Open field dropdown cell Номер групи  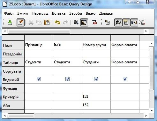click(96, 45)
